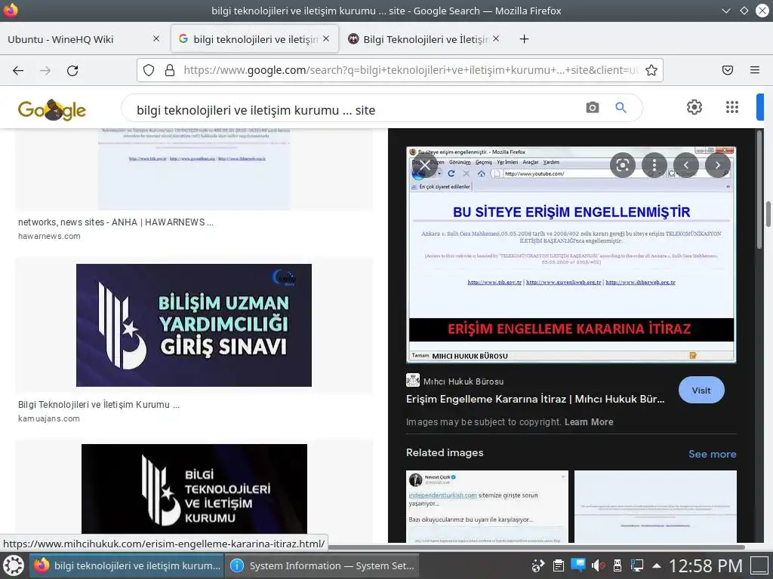This screenshot has height=579, width=773.
Task: Expand hidden system tray icons arrow
Action: [x=657, y=565]
